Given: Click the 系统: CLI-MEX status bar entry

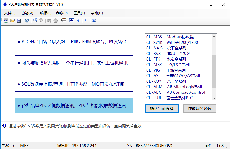Looking at the screenshot, I should coord(15,146).
